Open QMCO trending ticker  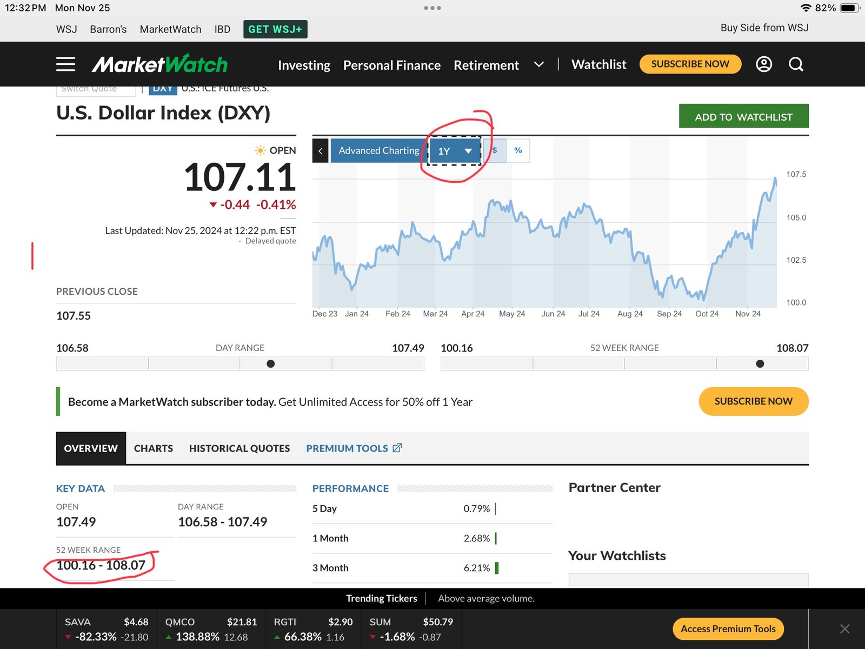(211, 629)
